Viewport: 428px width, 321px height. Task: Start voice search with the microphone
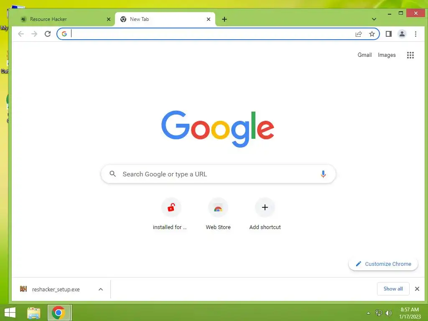[323, 174]
